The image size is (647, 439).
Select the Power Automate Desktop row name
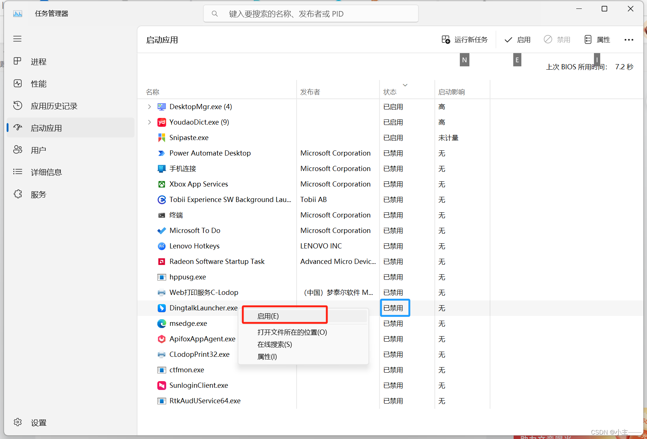(x=210, y=153)
